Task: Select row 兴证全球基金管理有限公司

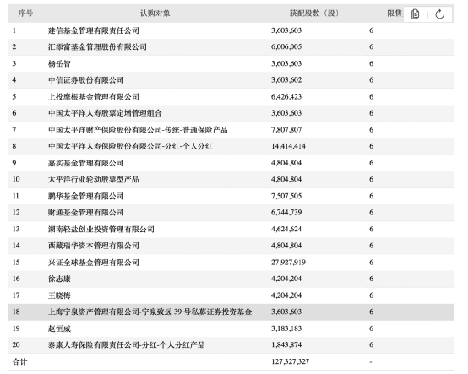Action: pos(231,263)
